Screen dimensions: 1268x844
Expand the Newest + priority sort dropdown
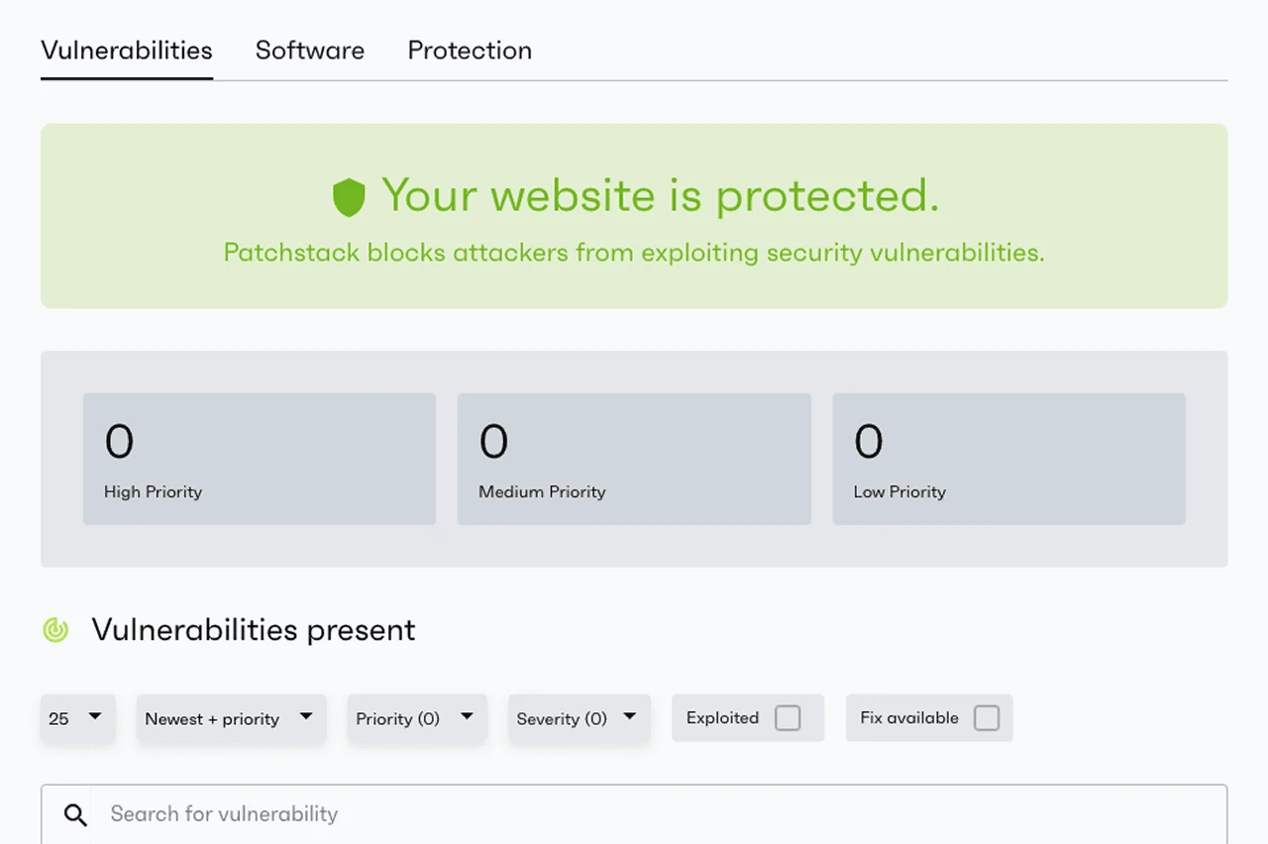click(x=230, y=718)
